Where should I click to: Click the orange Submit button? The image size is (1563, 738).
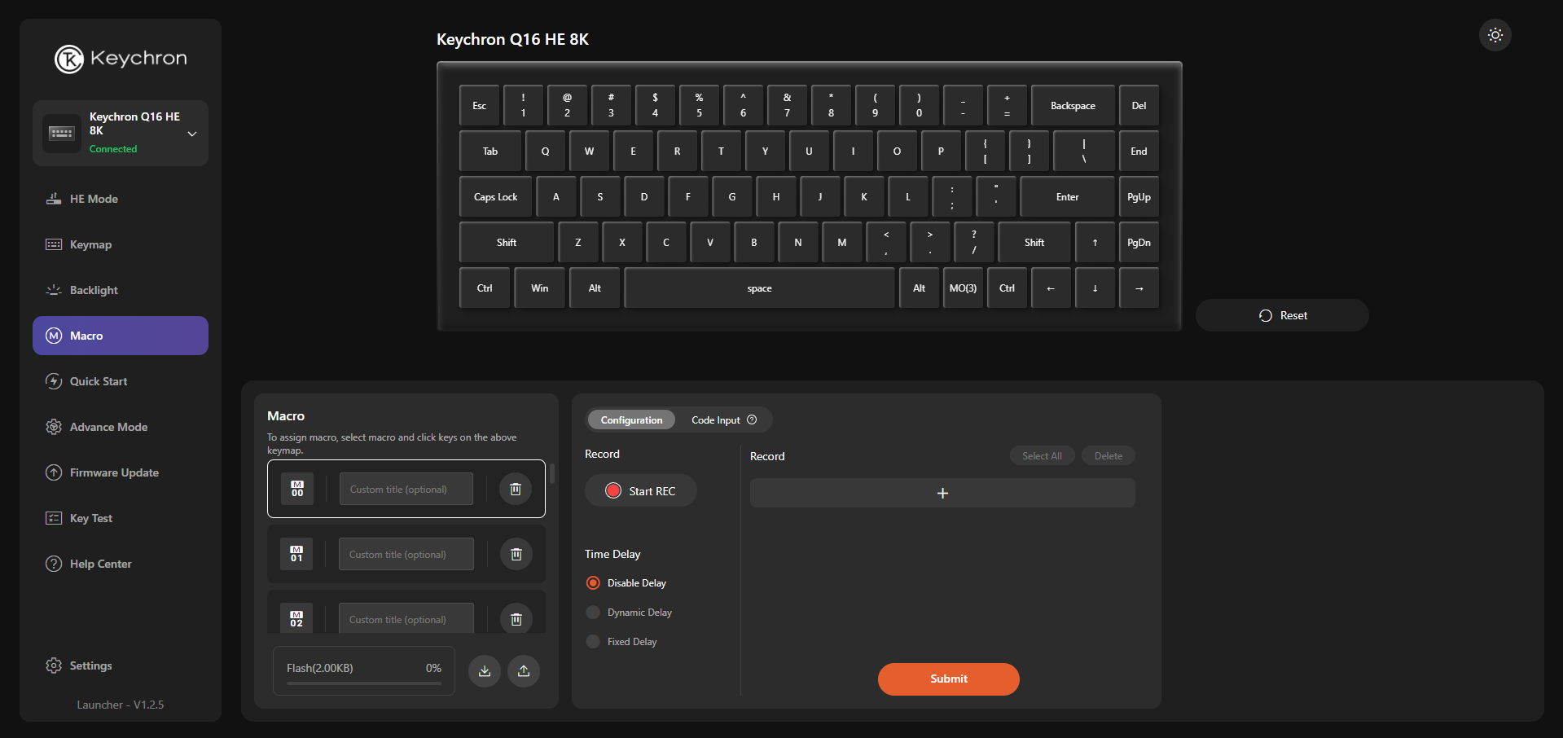click(949, 679)
